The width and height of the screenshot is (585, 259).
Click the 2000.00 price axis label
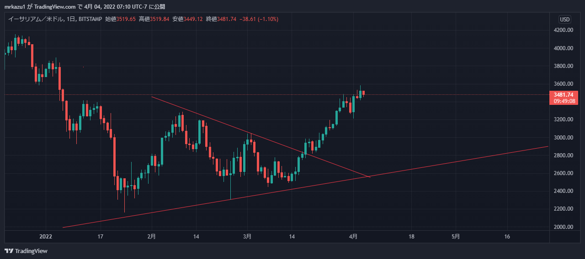coord(563,227)
